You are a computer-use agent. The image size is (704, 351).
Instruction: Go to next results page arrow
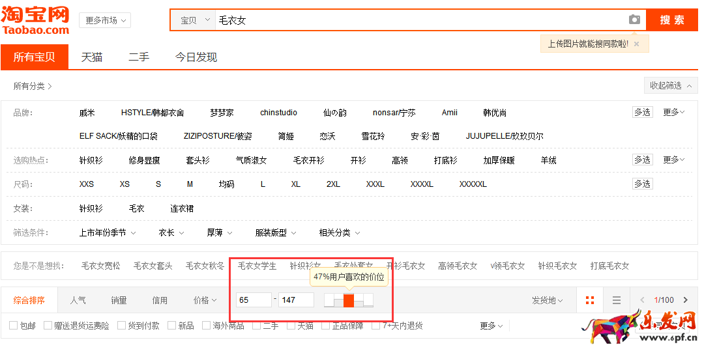(686, 300)
